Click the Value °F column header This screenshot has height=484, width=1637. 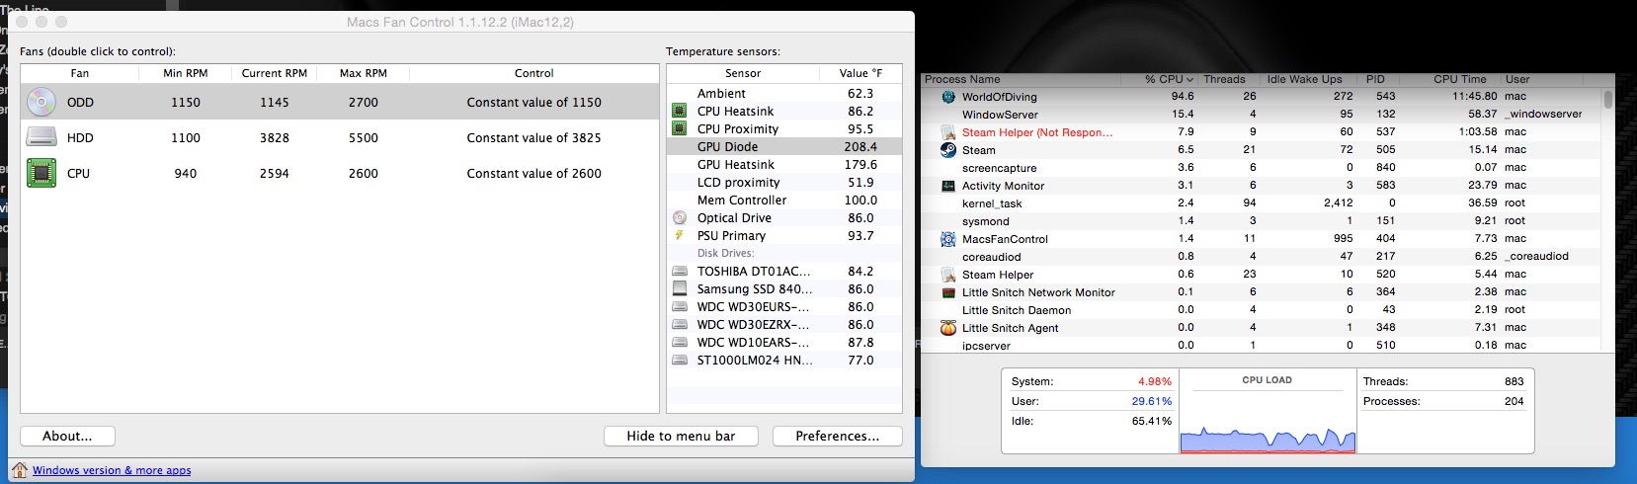pos(860,73)
